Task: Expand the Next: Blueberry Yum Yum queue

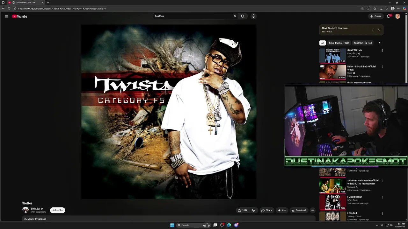Action: click(x=379, y=30)
